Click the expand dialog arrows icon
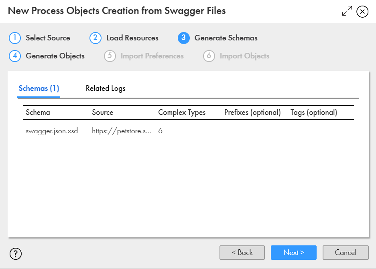 (347, 11)
